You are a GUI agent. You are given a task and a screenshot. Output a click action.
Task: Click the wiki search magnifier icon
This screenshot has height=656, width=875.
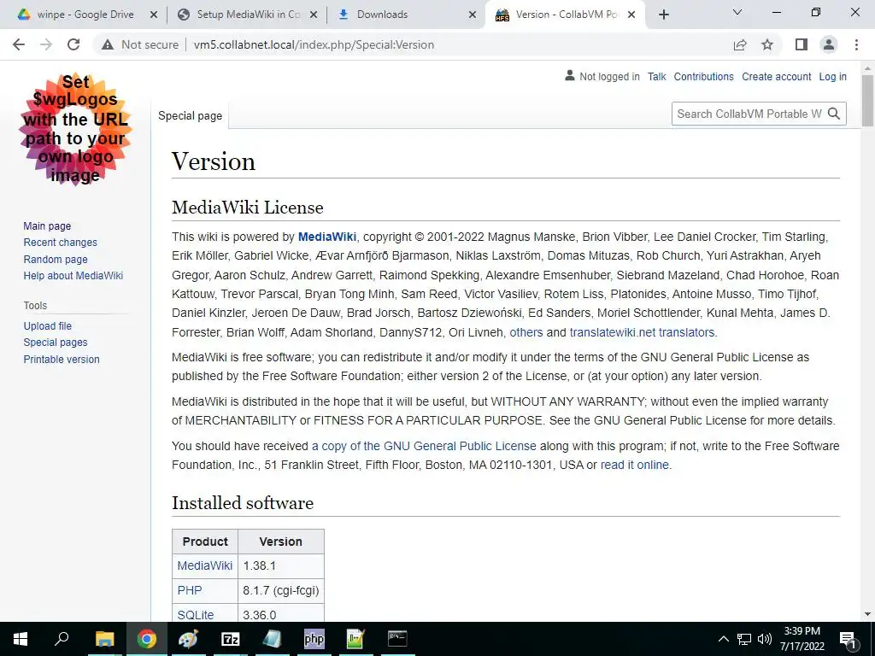click(834, 114)
